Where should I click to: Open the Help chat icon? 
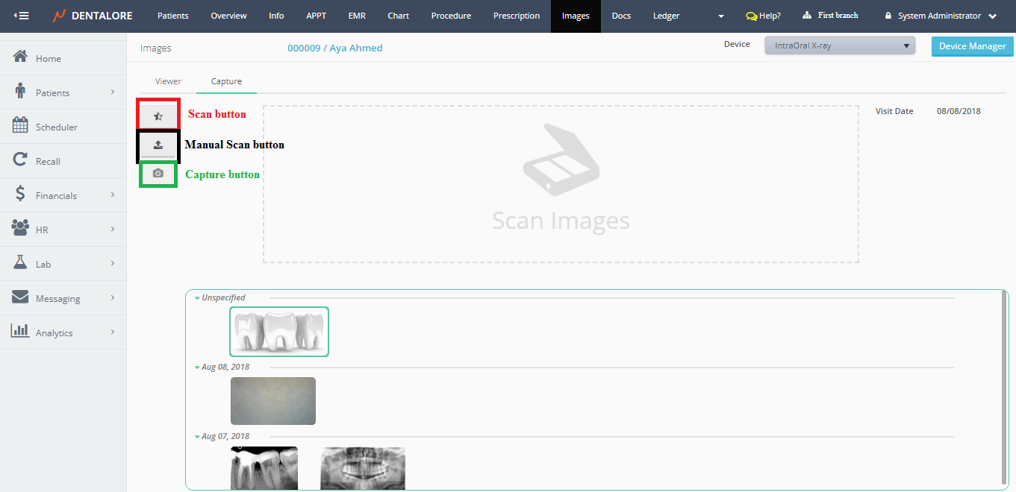click(751, 16)
